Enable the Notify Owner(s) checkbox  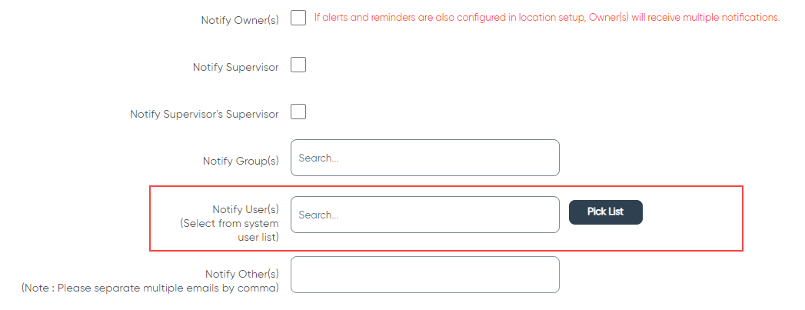298,18
